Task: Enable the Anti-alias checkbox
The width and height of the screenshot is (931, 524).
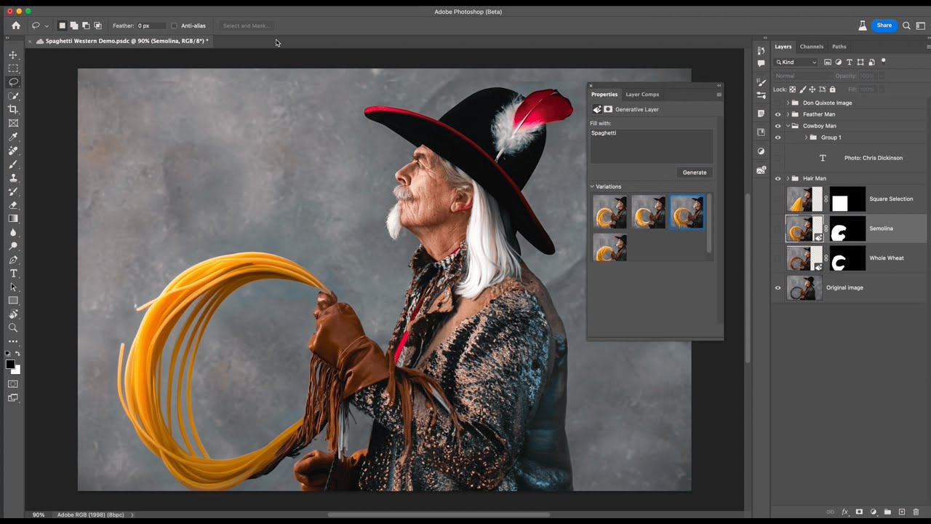Action: pos(174,25)
